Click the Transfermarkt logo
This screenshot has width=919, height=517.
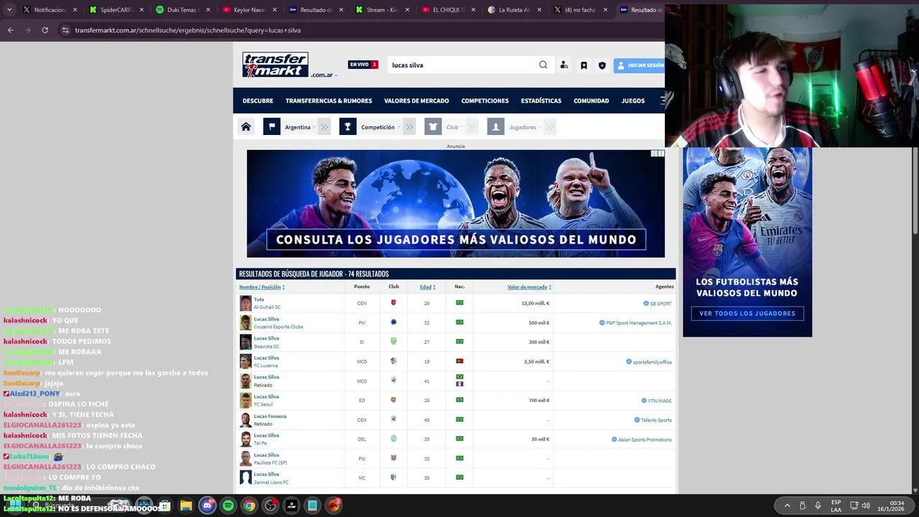276,65
